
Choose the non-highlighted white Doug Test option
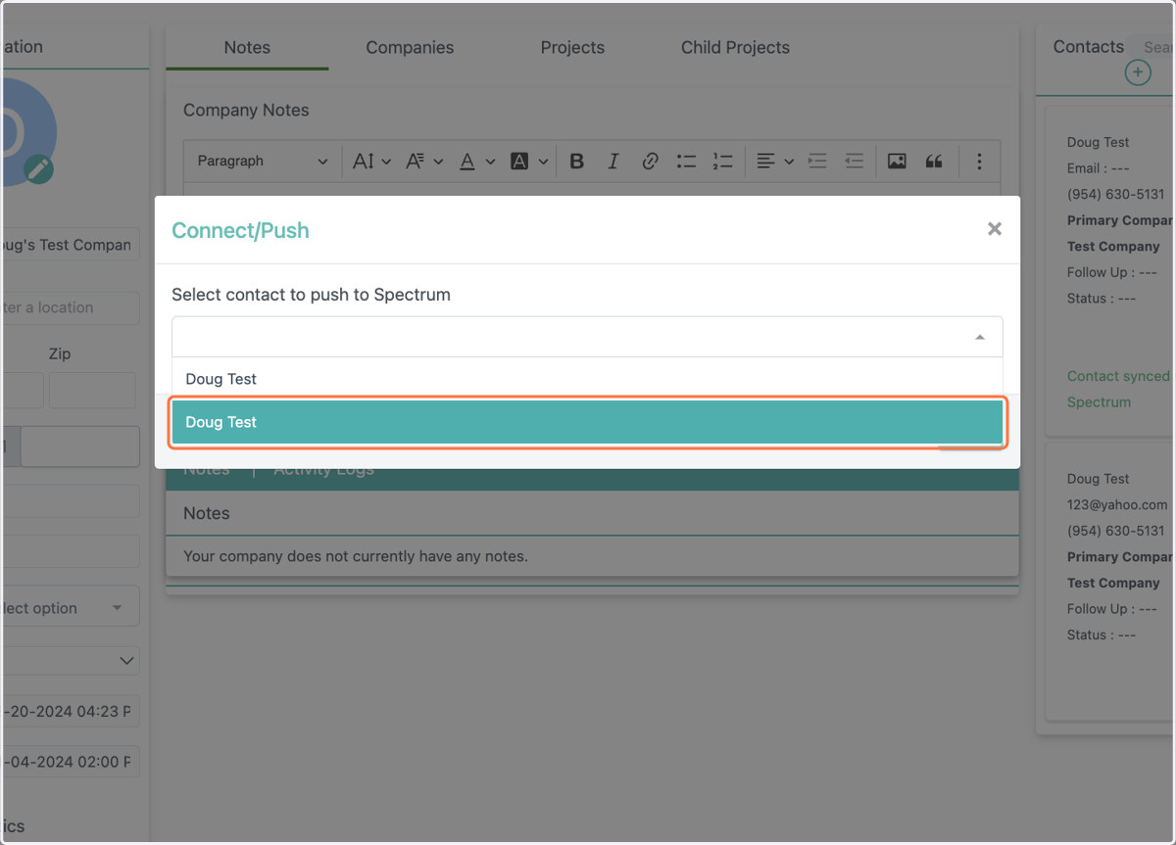pyautogui.click(x=588, y=379)
